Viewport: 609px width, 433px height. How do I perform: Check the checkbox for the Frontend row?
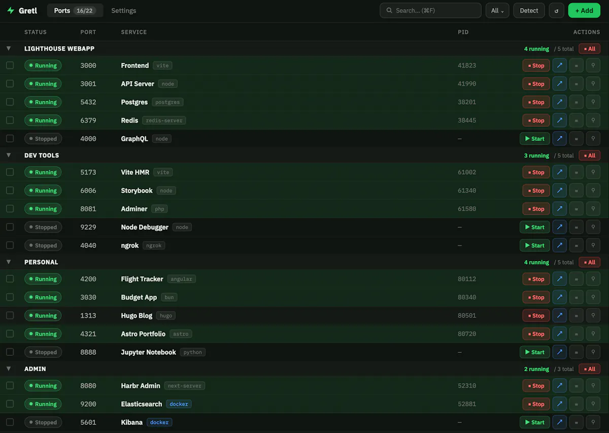click(x=10, y=65)
